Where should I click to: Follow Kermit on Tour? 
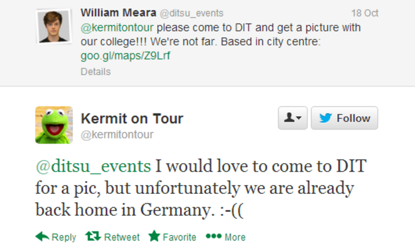344,118
